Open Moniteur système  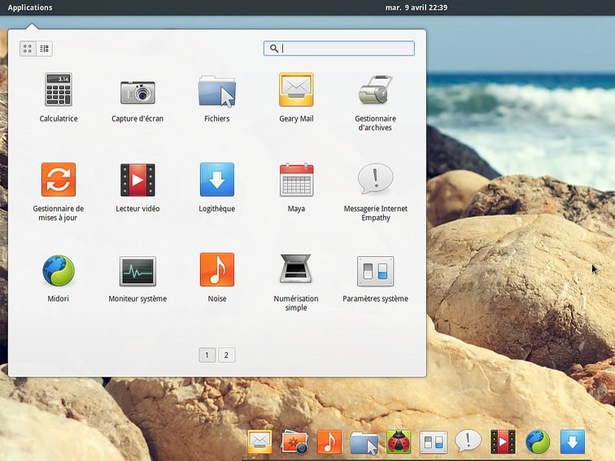click(x=137, y=277)
